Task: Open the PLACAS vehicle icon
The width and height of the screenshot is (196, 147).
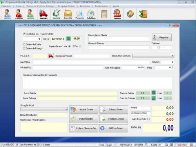Action: (44, 14)
